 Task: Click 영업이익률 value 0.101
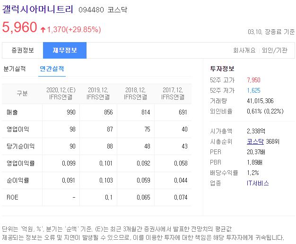pyautogui.click(x=106, y=163)
